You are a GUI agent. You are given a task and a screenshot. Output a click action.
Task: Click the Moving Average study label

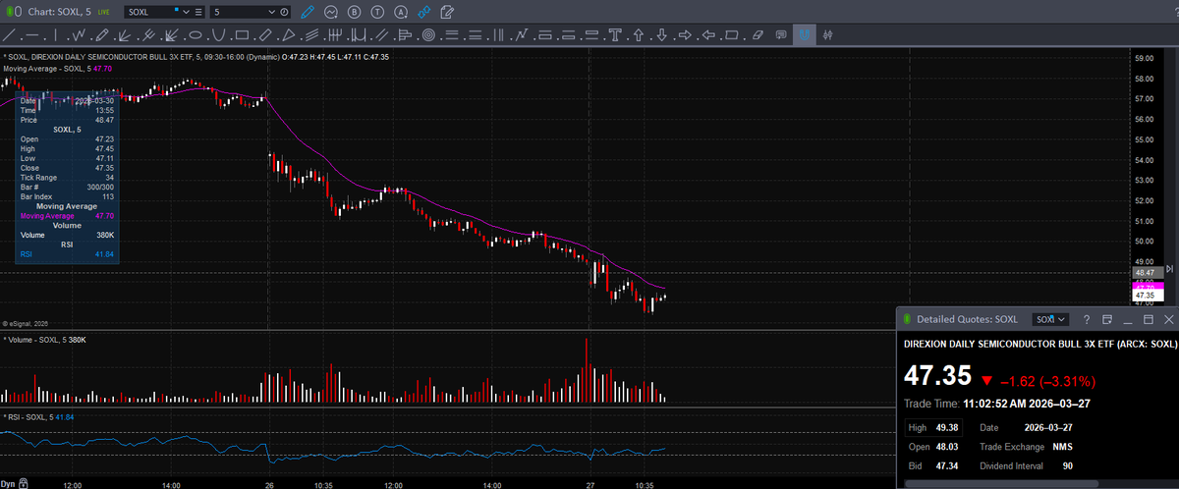pyautogui.click(x=57, y=69)
